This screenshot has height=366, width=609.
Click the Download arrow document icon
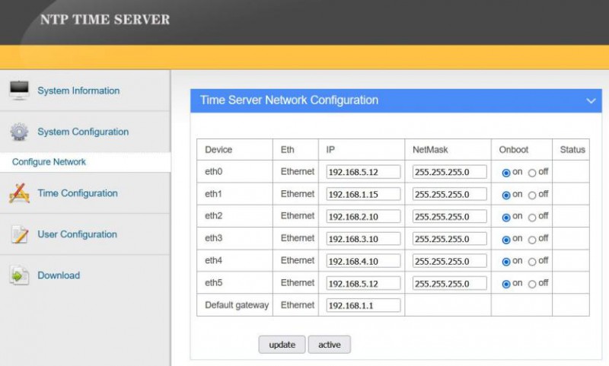(19, 275)
